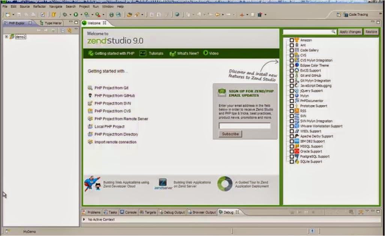Open the PHP Project from Git link
Viewport: 385px width, 236px height.
click(x=111, y=88)
